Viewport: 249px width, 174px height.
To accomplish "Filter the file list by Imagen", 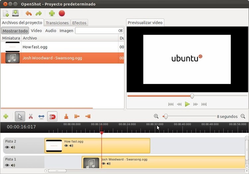I will click(66, 31).
